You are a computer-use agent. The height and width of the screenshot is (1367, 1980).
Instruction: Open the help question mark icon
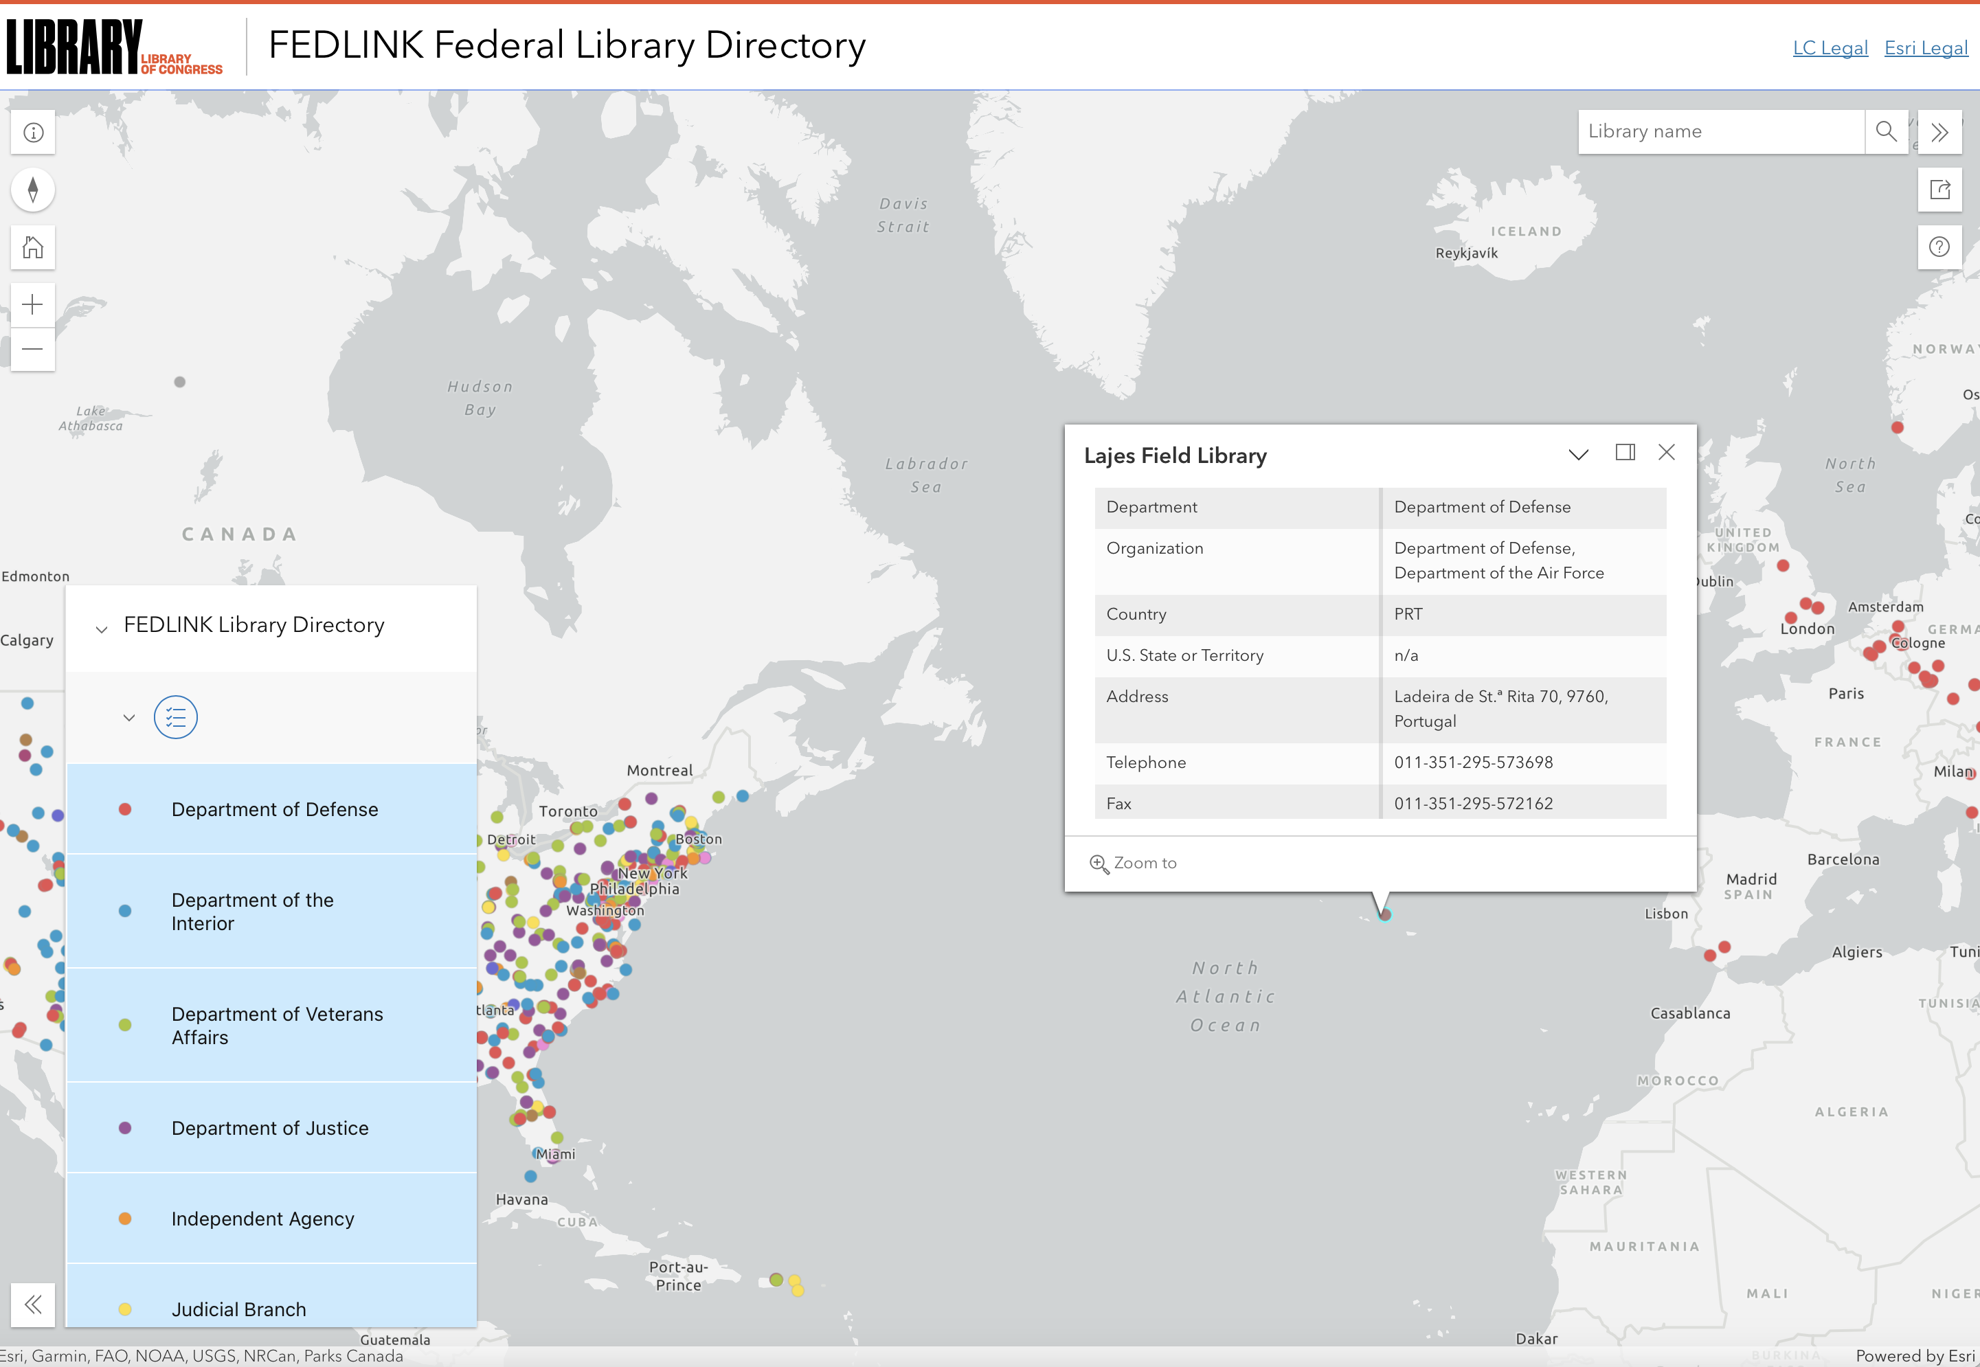coord(1939,247)
